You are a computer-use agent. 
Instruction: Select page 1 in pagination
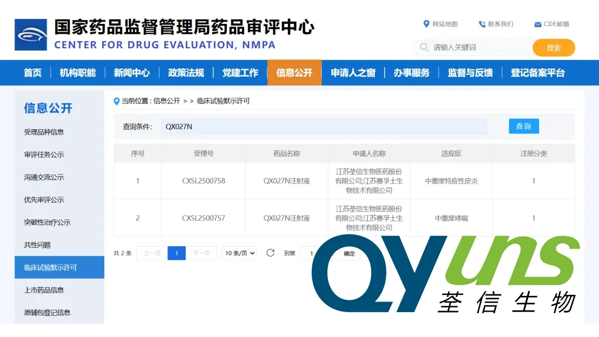pyautogui.click(x=176, y=253)
